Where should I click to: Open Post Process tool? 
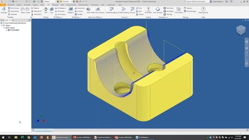coord(14,8)
